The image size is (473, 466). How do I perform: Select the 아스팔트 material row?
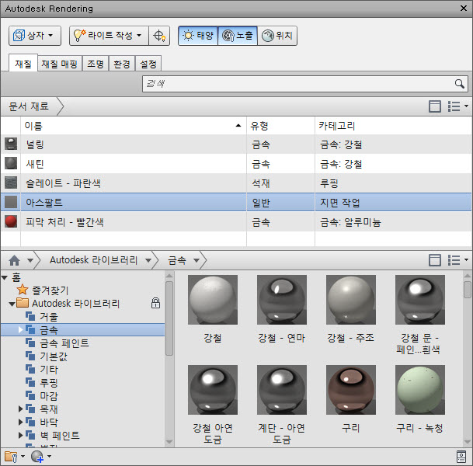point(236,203)
